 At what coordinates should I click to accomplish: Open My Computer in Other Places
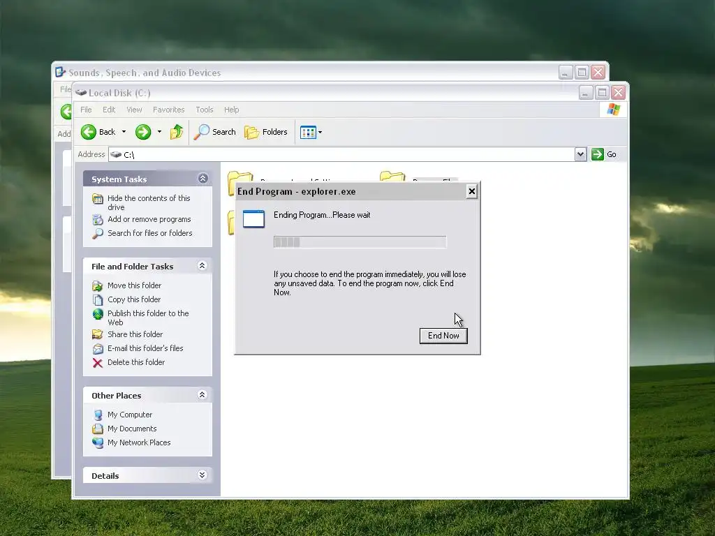(x=130, y=415)
